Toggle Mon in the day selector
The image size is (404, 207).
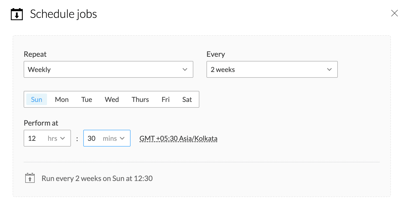62,99
